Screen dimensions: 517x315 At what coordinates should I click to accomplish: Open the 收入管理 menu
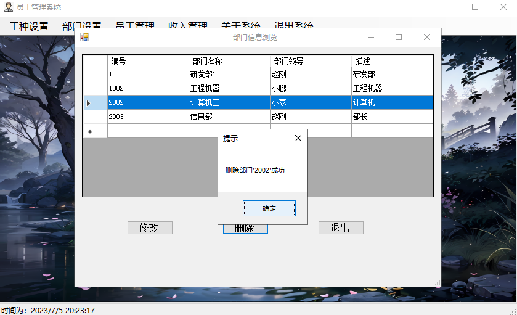coord(188,27)
